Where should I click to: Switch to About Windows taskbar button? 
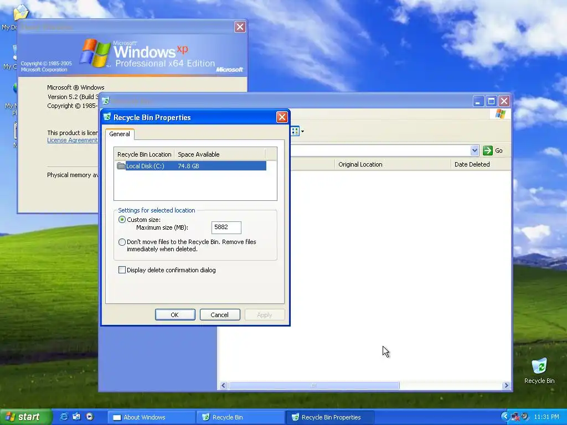coord(151,417)
